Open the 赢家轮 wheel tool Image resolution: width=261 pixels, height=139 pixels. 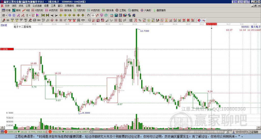(133, 10)
